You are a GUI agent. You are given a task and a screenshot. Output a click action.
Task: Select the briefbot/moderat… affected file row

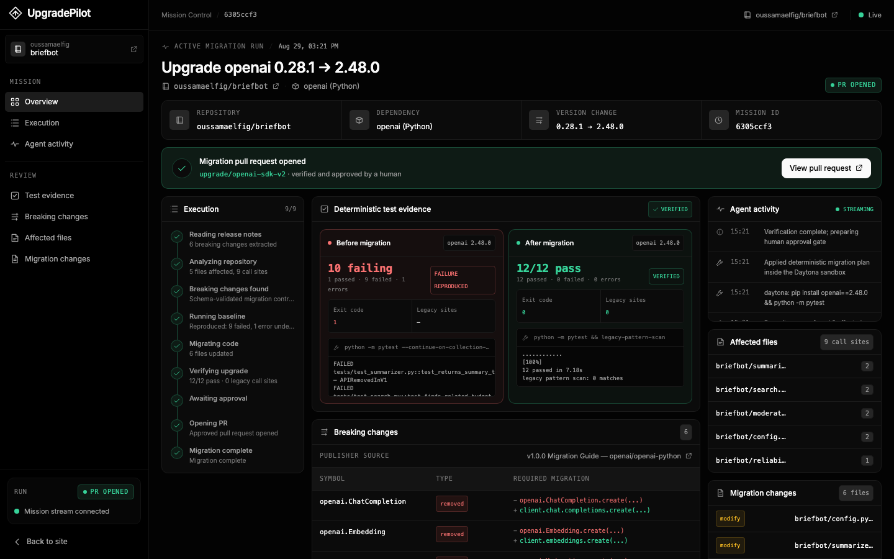click(x=794, y=414)
